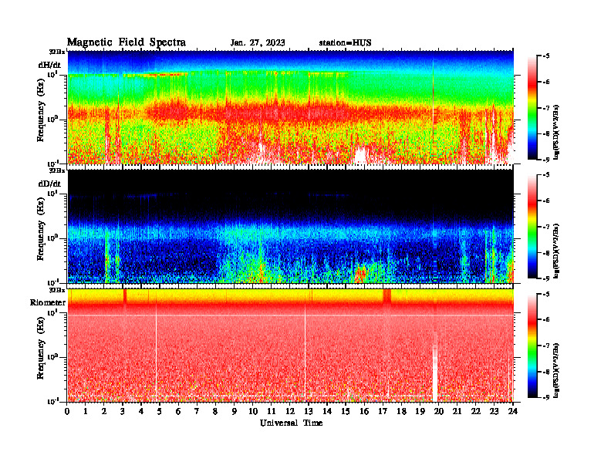This screenshot has height=472, width=611.
Task: Click hour tick label '3' on time axis
Action: (x=123, y=412)
